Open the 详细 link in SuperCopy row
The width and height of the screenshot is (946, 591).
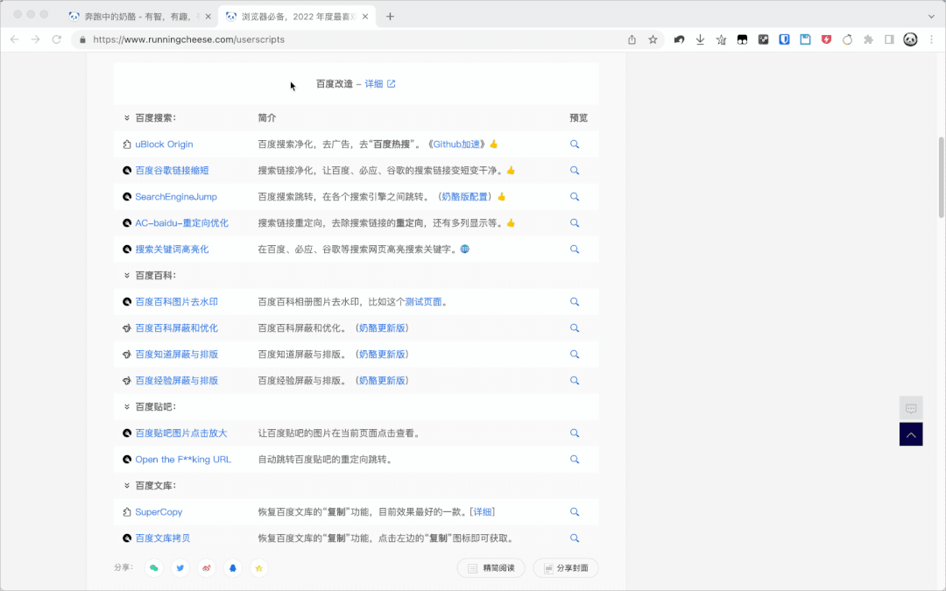[x=482, y=512]
